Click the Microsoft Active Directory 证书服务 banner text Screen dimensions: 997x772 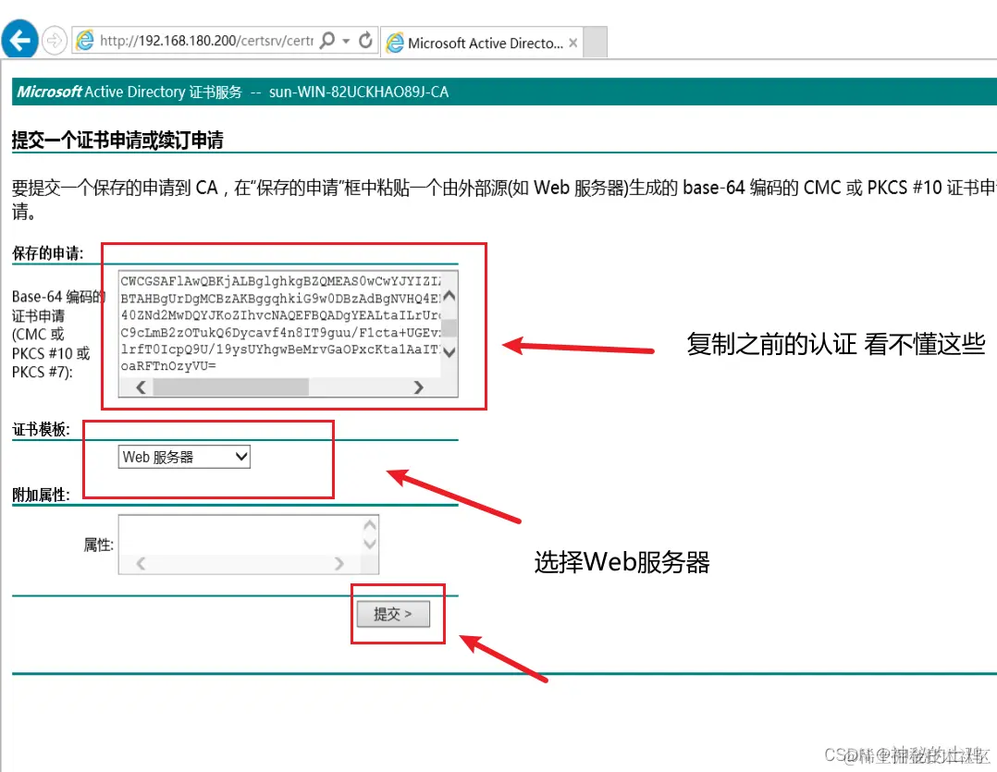point(129,92)
